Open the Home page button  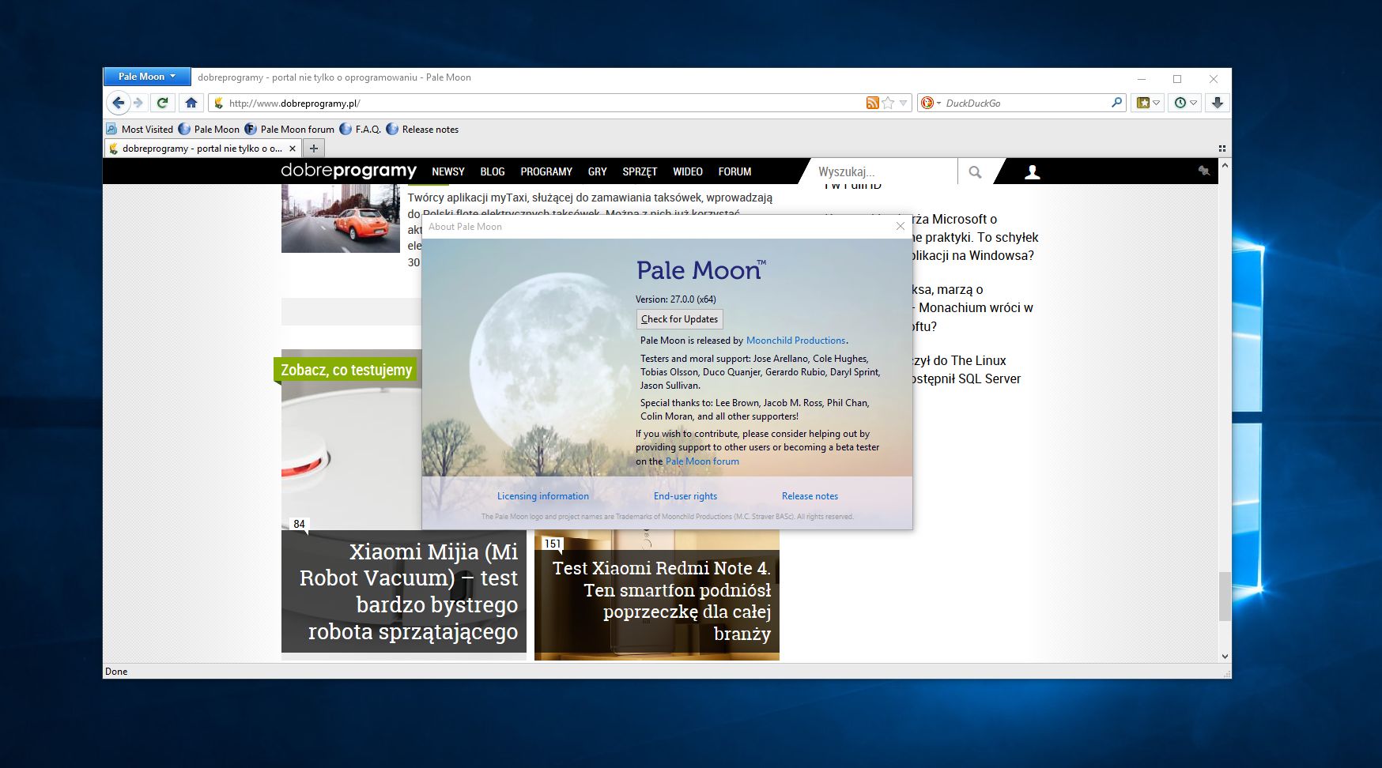point(191,103)
